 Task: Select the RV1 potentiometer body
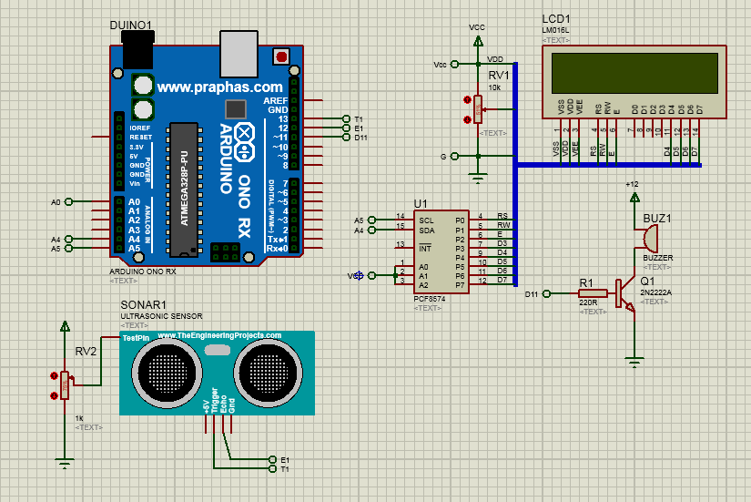pyautogui.click(x=478, y=109)
